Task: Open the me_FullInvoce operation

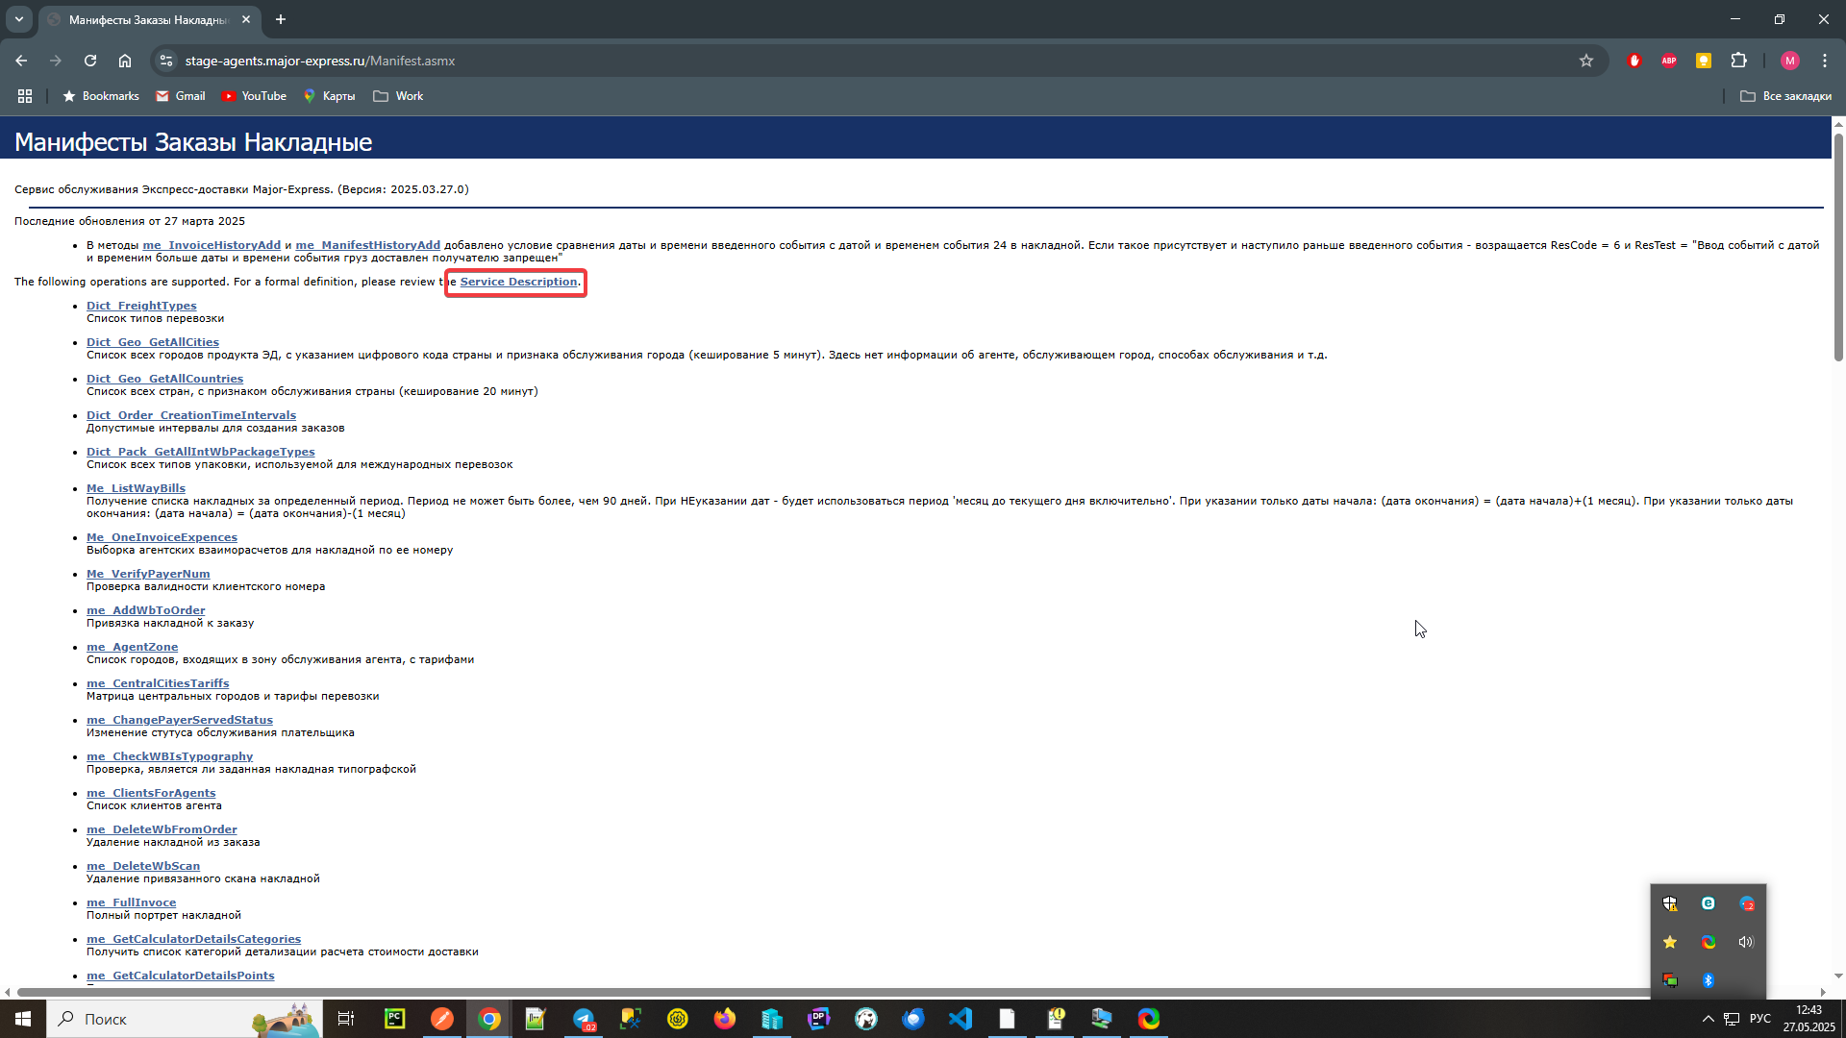Action: pyautogui.click(x=131, y=902)
